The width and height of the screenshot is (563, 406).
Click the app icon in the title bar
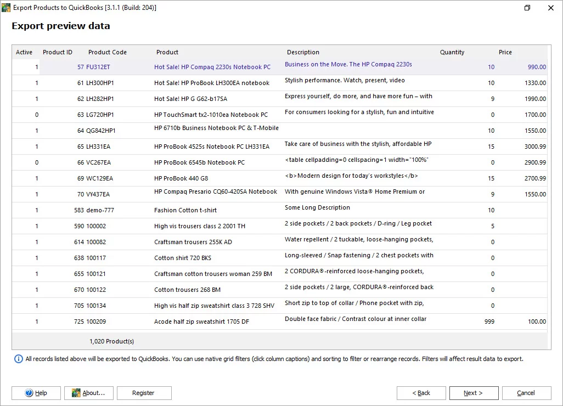[x=7, y=8]
